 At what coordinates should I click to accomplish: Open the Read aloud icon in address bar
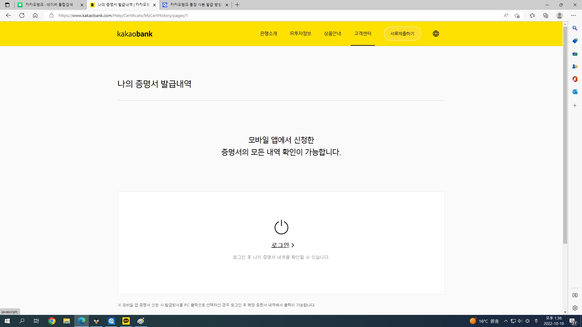coord(506,15)
